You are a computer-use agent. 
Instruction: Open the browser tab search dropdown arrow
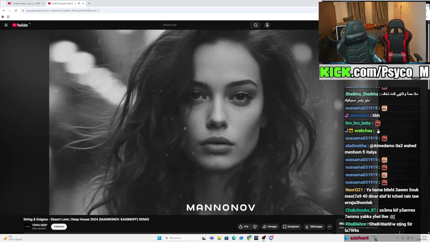tap(3, 3)
